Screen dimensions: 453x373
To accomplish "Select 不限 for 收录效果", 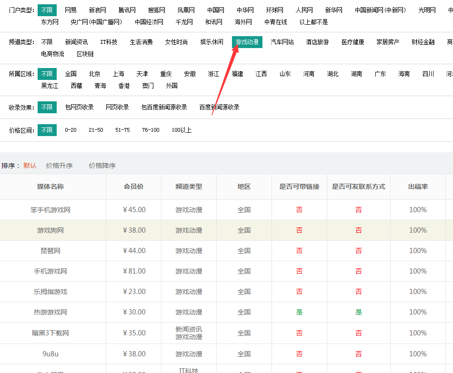I will pos(47,107).
